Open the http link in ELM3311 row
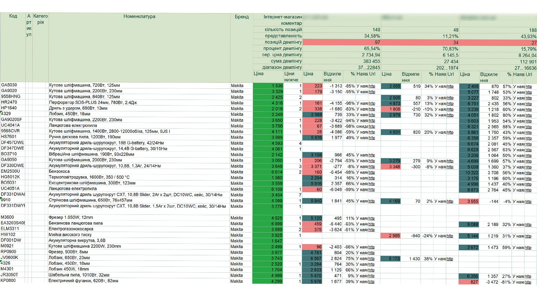537x302 pixels. [371, 230]
